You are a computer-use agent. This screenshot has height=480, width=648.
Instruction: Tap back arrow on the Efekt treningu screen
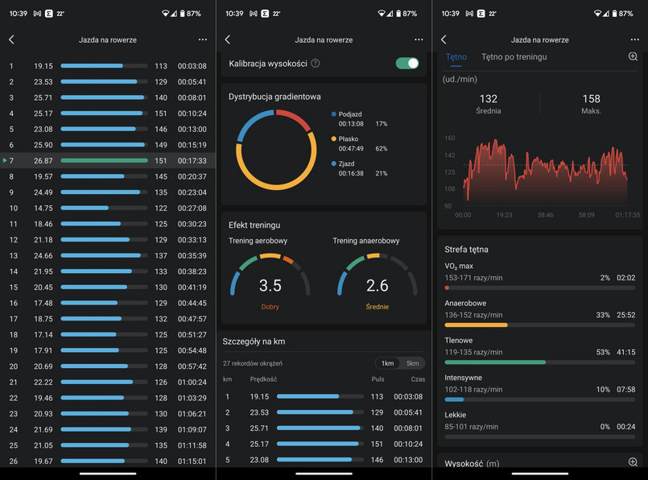228,39
